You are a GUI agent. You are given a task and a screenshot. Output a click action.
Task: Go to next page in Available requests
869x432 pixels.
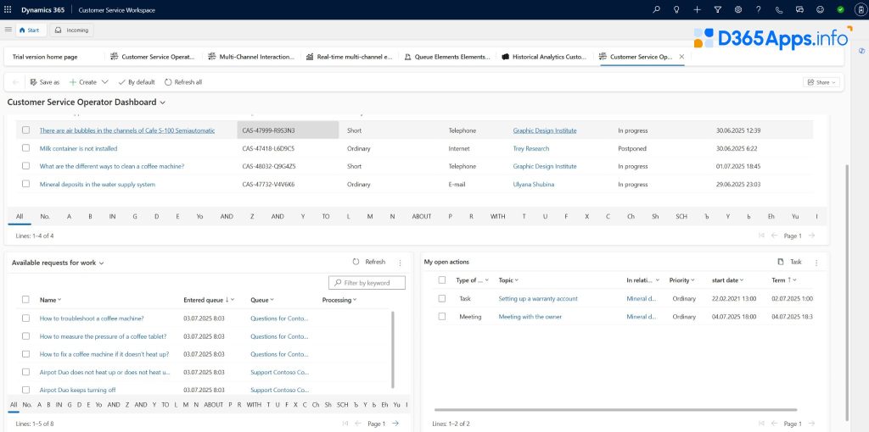tap(395, 424)
